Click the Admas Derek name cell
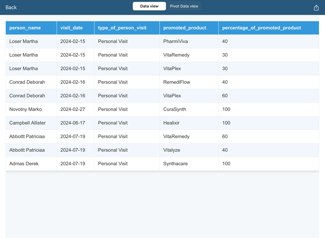Viewport: 325px width, 238px height. (24, 164)
